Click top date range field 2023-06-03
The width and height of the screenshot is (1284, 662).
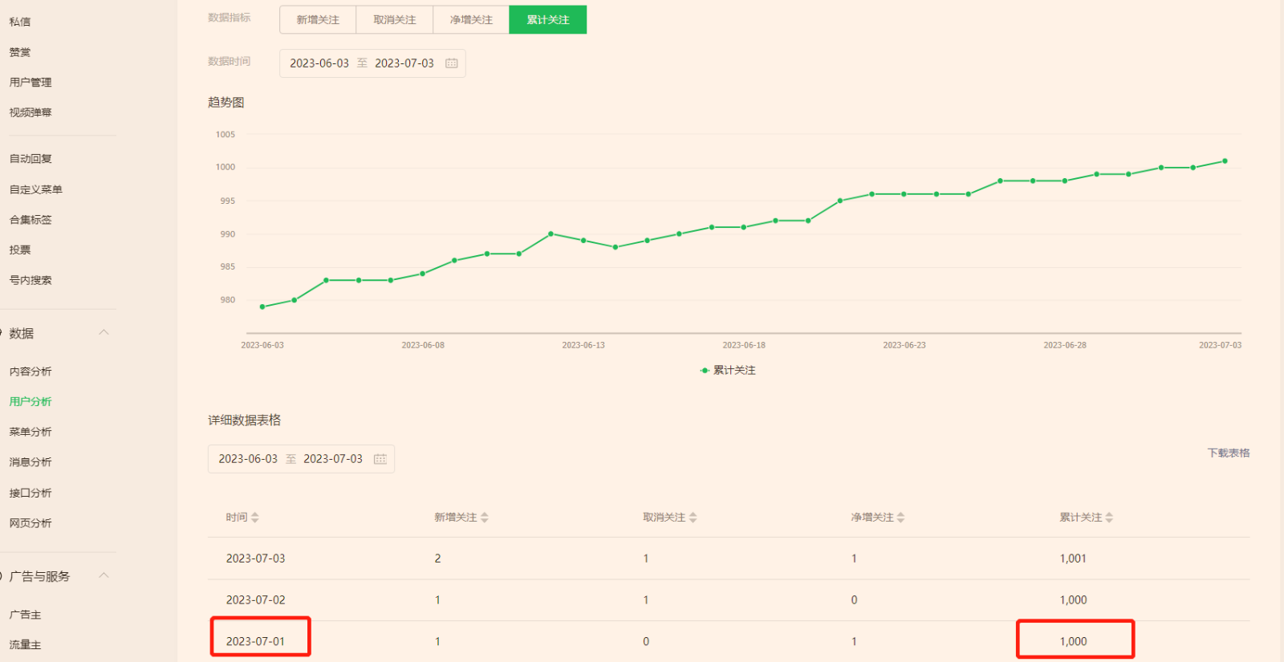[319, 63]
